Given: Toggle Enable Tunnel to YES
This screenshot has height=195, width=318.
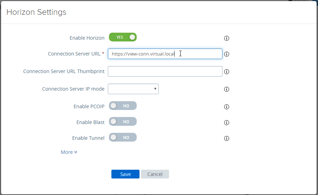Looking at the screenshot, I should click(123, 137).
